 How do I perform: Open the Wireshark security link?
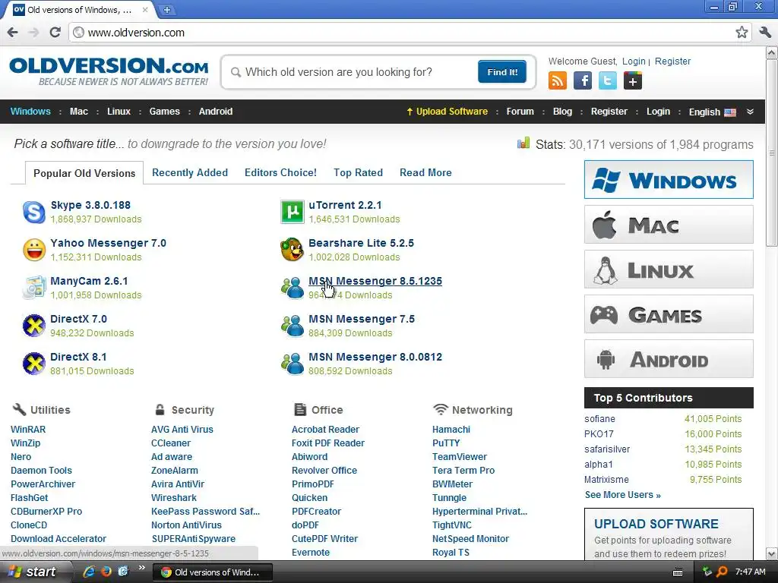click(174, 498)
